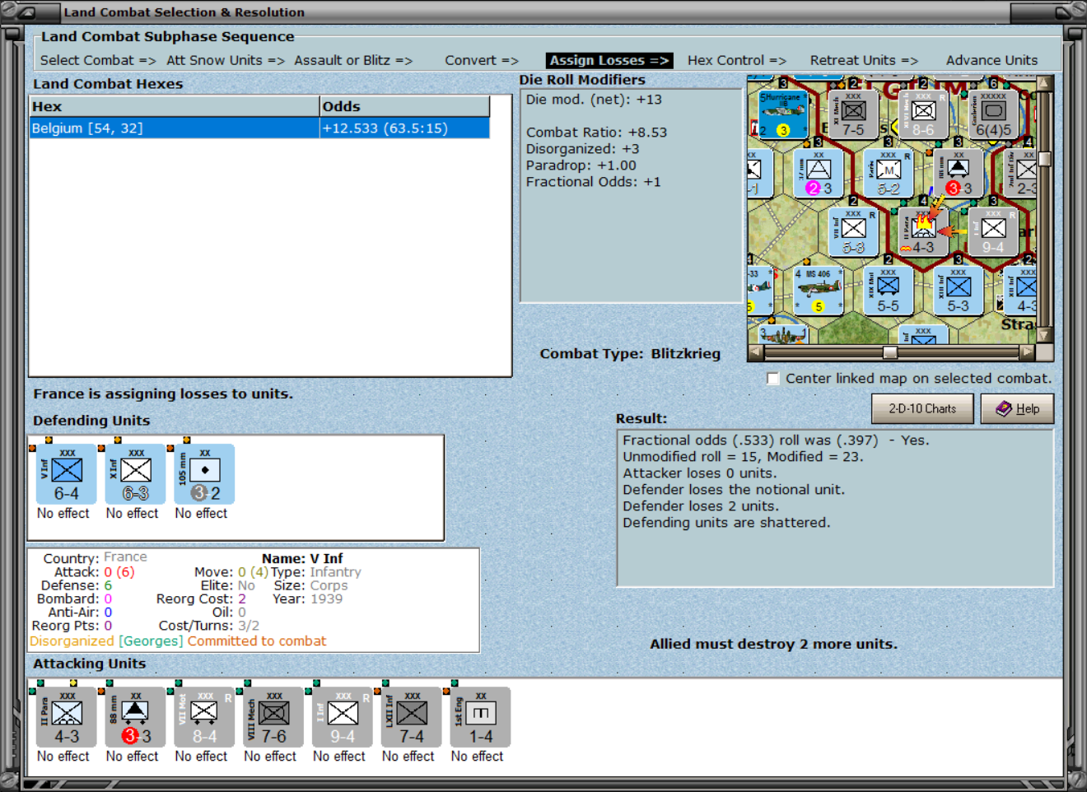Click the +12.533 (63.5:15) odds cell

click(x=404, y=128)
